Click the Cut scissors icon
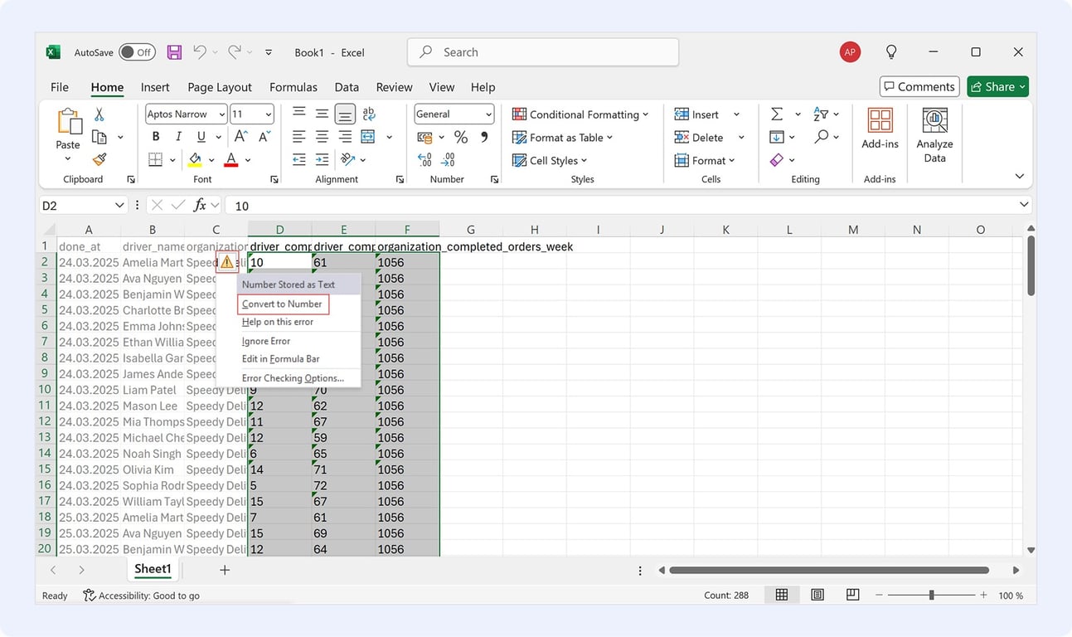 [x=99, y=114]
